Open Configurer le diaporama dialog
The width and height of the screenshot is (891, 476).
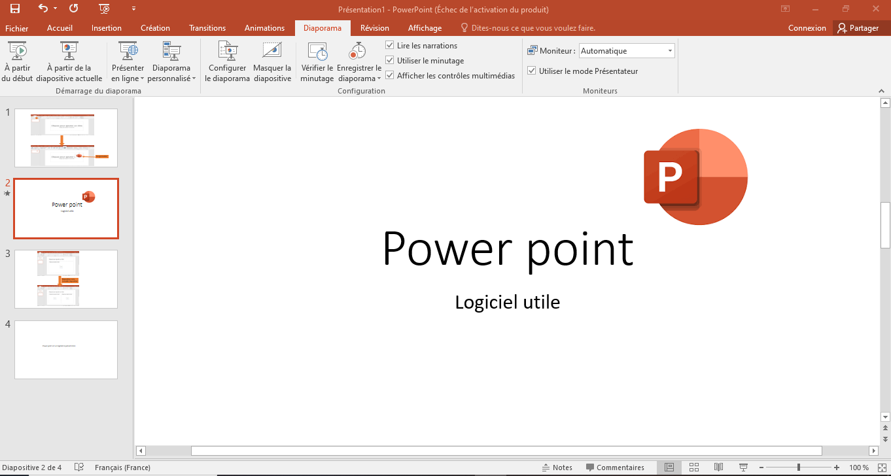coord(228,61)
